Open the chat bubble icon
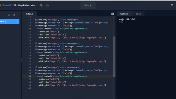This screenshot has width=176, height=99. [172, 5]
